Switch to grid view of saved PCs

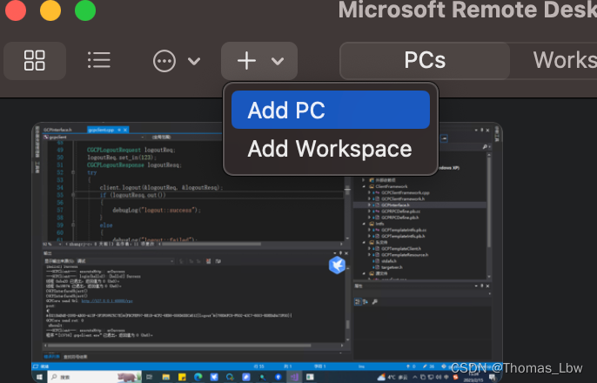click(x=35, y=61)
